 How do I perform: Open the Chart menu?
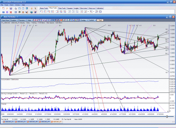pos(12,5)
